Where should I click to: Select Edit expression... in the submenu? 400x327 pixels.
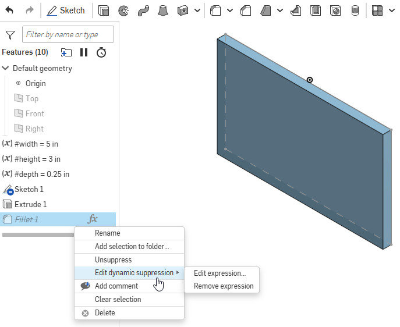point(220,273)
